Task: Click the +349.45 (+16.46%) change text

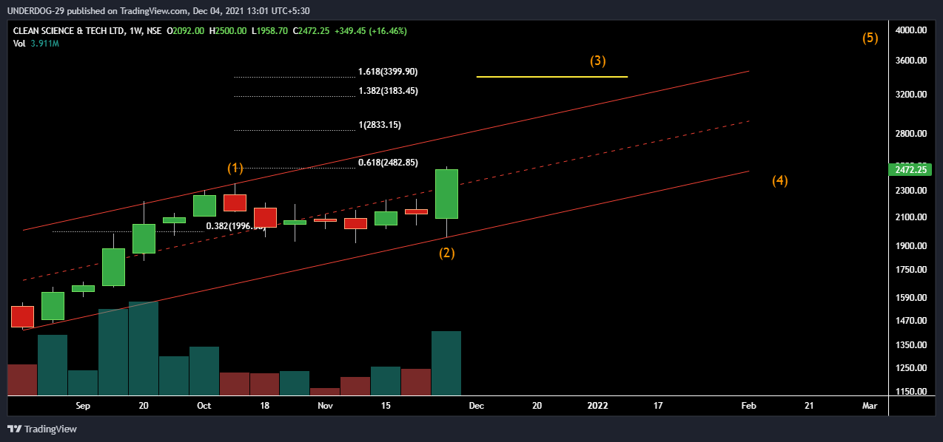Action: click(x=370, y=31)
